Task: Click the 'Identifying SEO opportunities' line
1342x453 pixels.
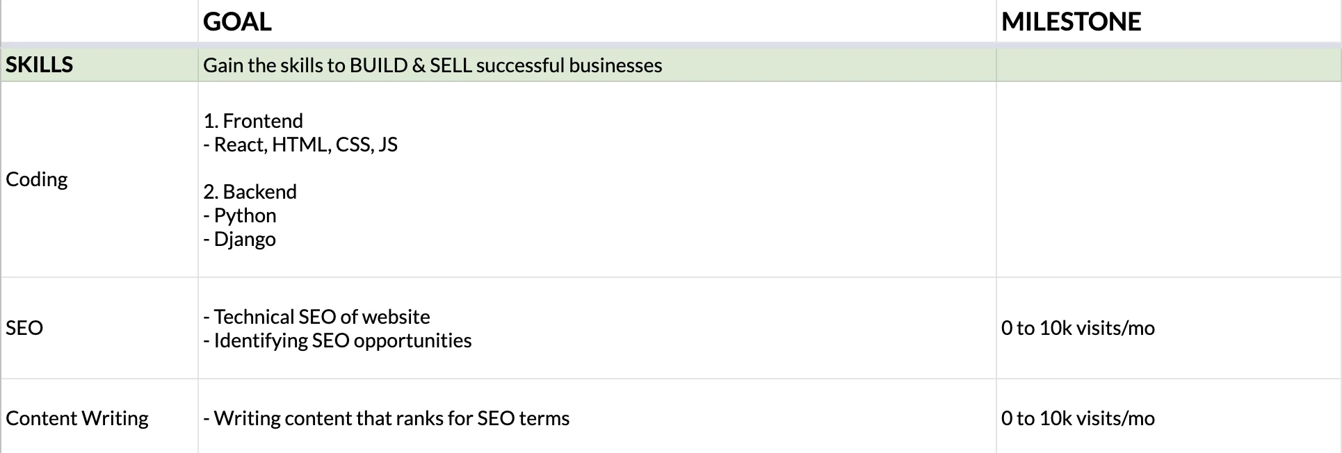Action: [342, 340]
